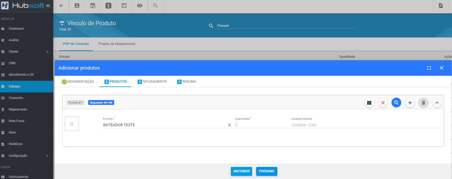Open Financeiro module
452x179 pixels.
pos(27,98)
